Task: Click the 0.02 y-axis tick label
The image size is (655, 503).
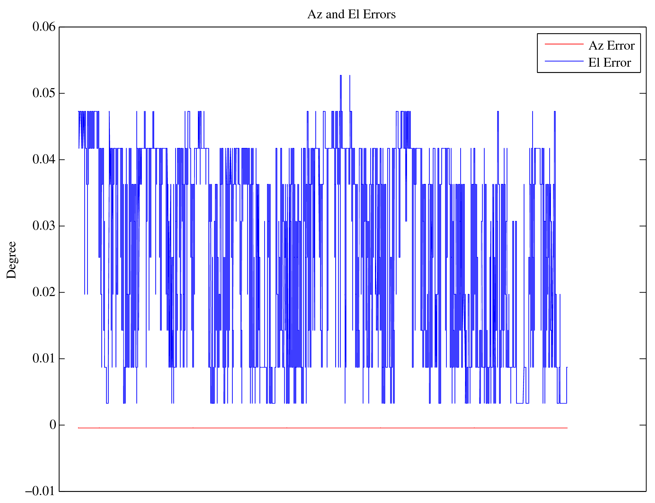Action: coord(44,292)
